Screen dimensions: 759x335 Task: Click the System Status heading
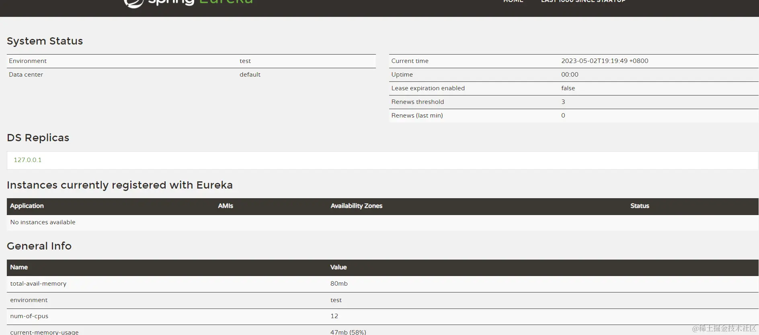[x=45, y=41]
